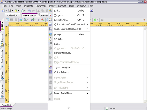
Task: Open the View menu
Action: 19,6
